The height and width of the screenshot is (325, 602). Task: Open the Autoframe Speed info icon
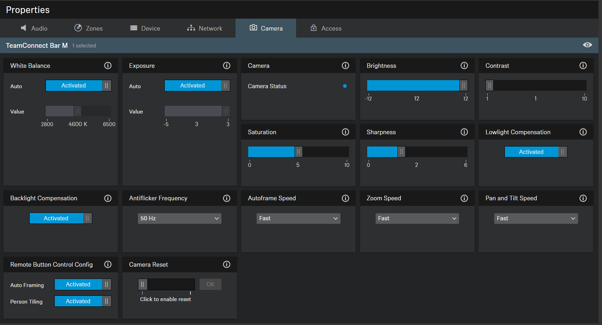point(345,198)
